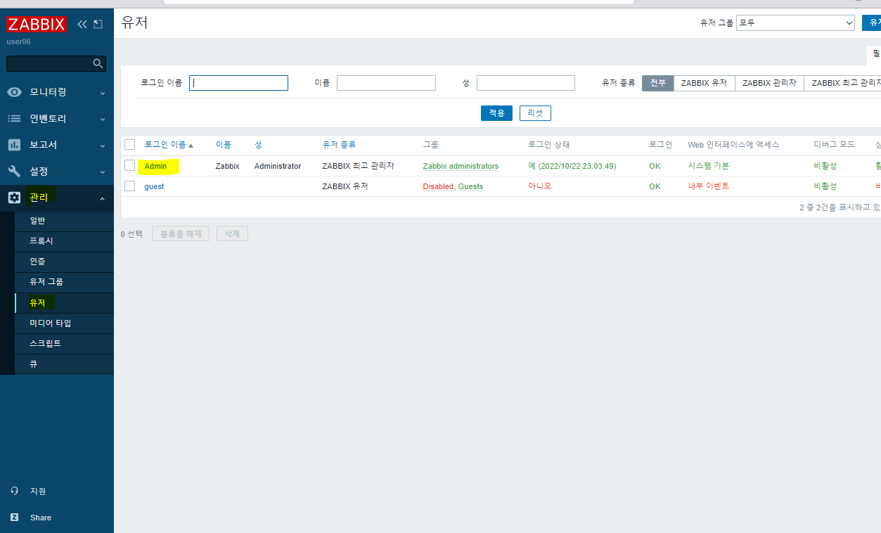This screenshot has width=881, height=533.
Task: Select 전부 user type filter
Action: [658, 83]
